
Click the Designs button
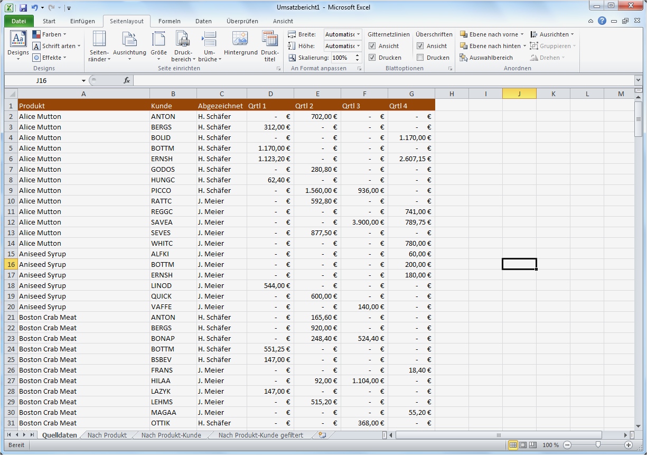[17, 45]
